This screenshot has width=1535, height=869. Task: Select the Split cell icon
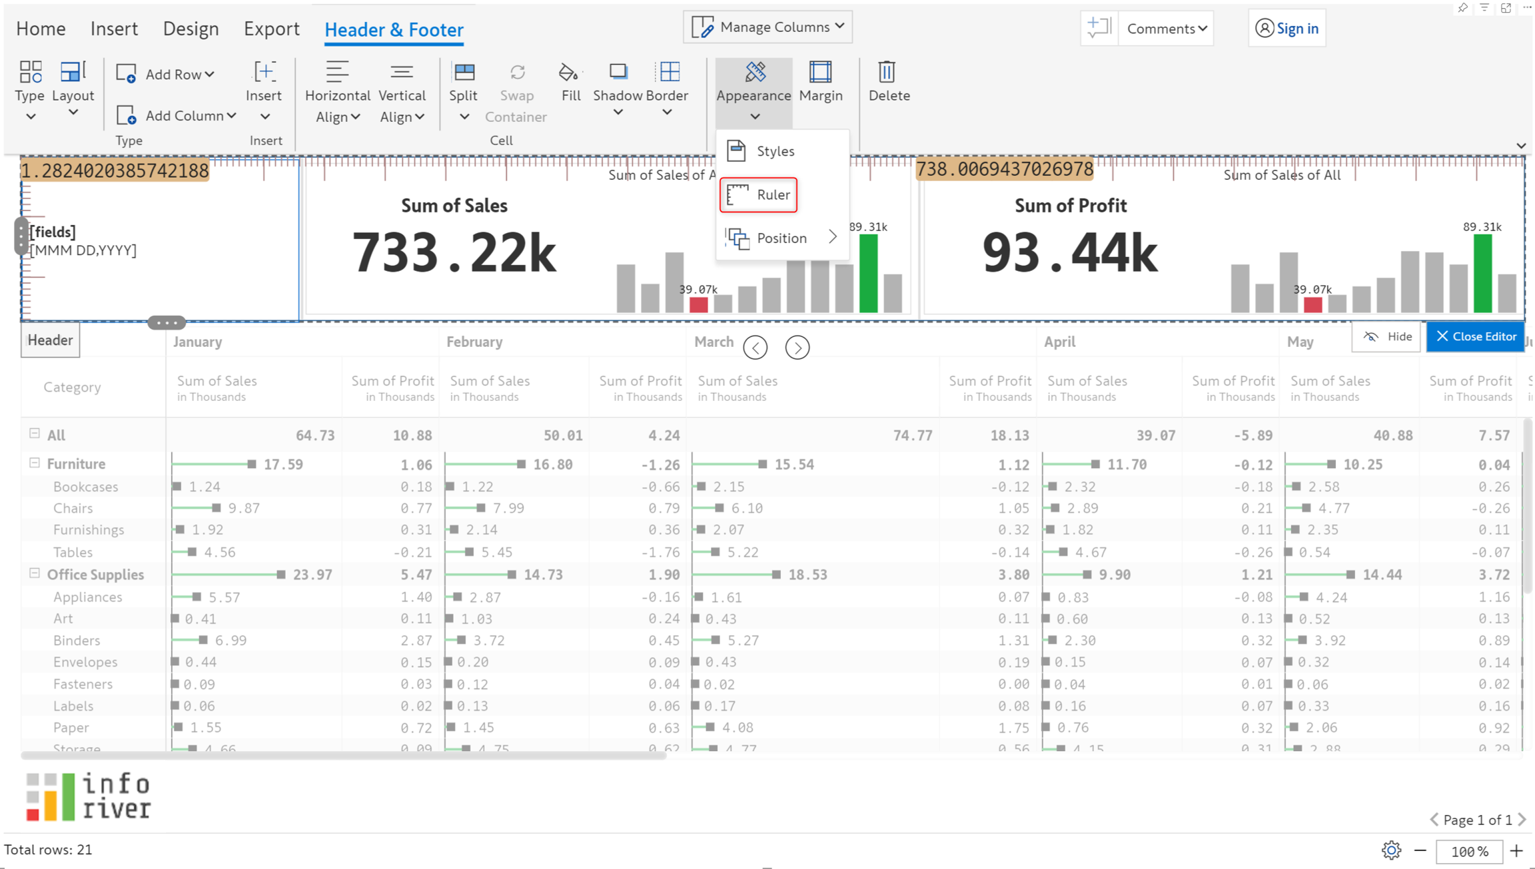click(464, 73)
